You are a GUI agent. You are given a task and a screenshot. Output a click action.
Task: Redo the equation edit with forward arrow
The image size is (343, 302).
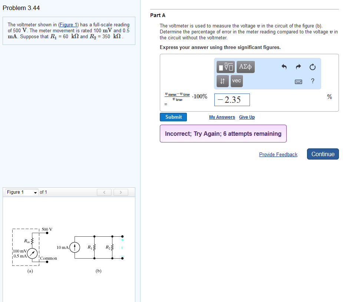click(298, 67)
